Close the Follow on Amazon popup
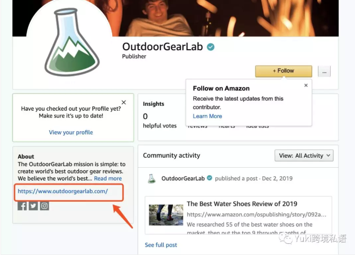Viewport: 355px width, 255px height. (305, 85)
